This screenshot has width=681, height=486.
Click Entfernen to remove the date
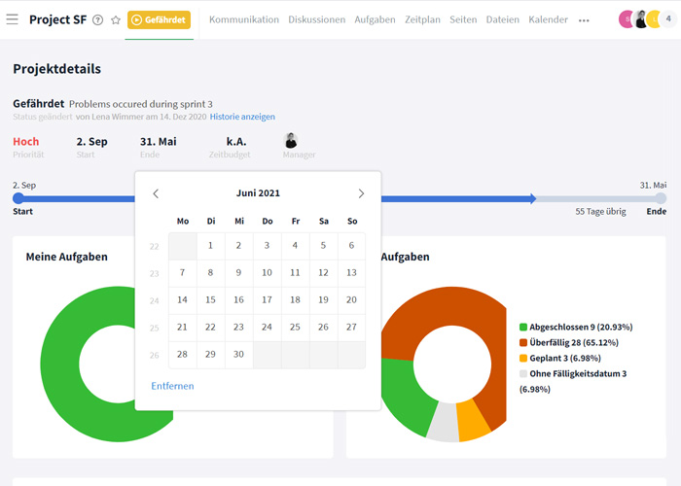coord(172,386)
